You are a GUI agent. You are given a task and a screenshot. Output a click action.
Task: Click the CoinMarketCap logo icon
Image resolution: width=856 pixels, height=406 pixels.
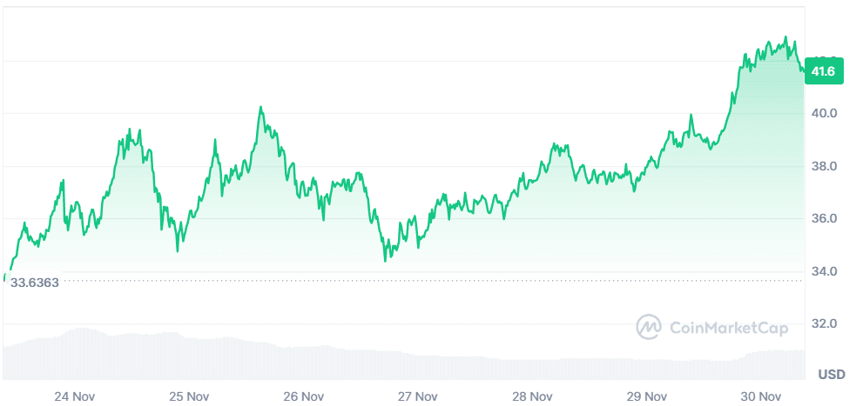[650, 327]
